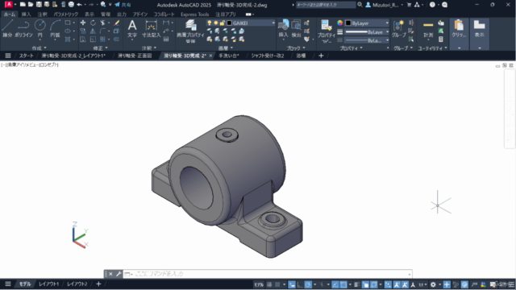The image size is (516, 290).
Task: Click the Erase tool icon
Action: 116,23
